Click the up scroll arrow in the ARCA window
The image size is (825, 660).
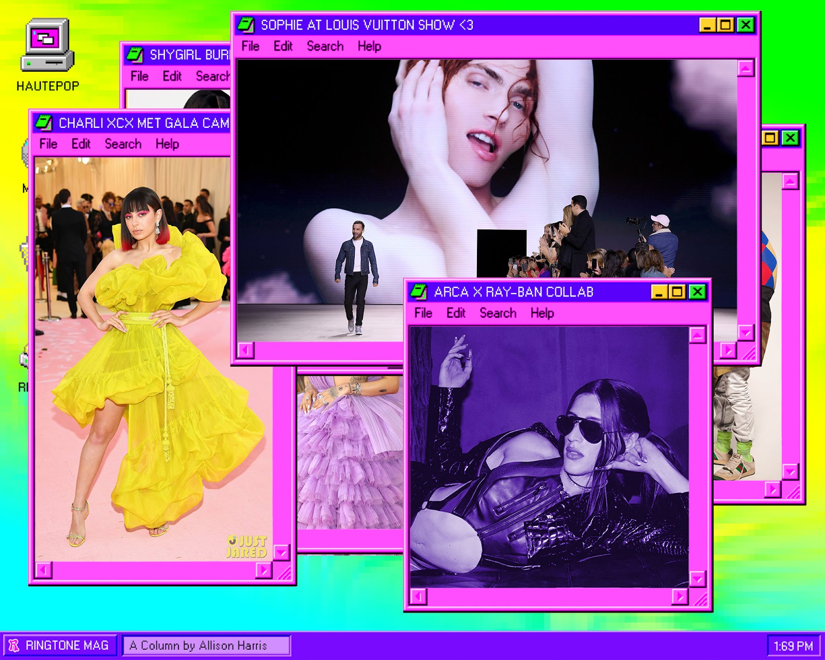click(697, 335)
